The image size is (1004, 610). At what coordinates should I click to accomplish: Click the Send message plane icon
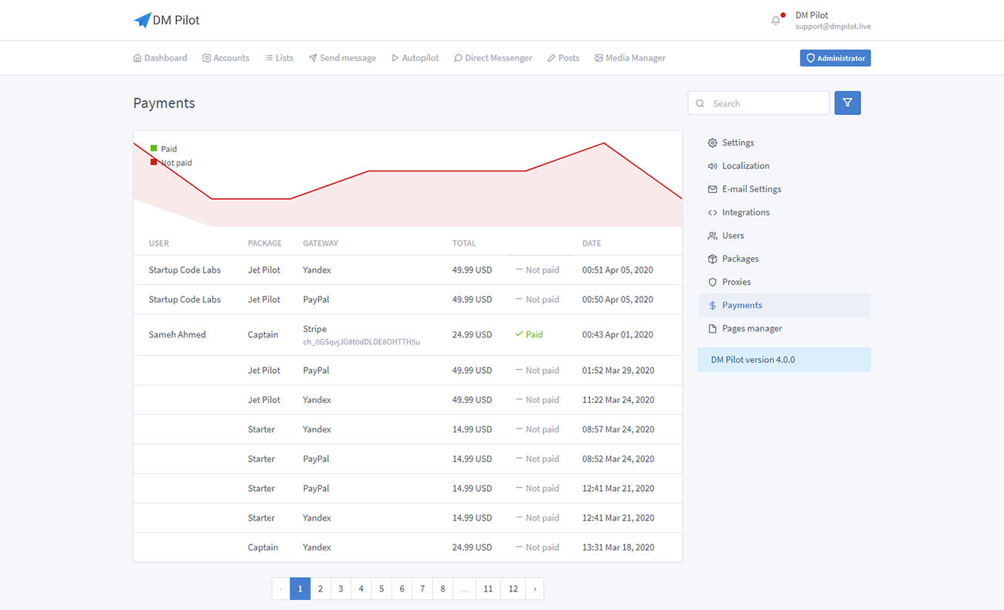coord(313,58)
